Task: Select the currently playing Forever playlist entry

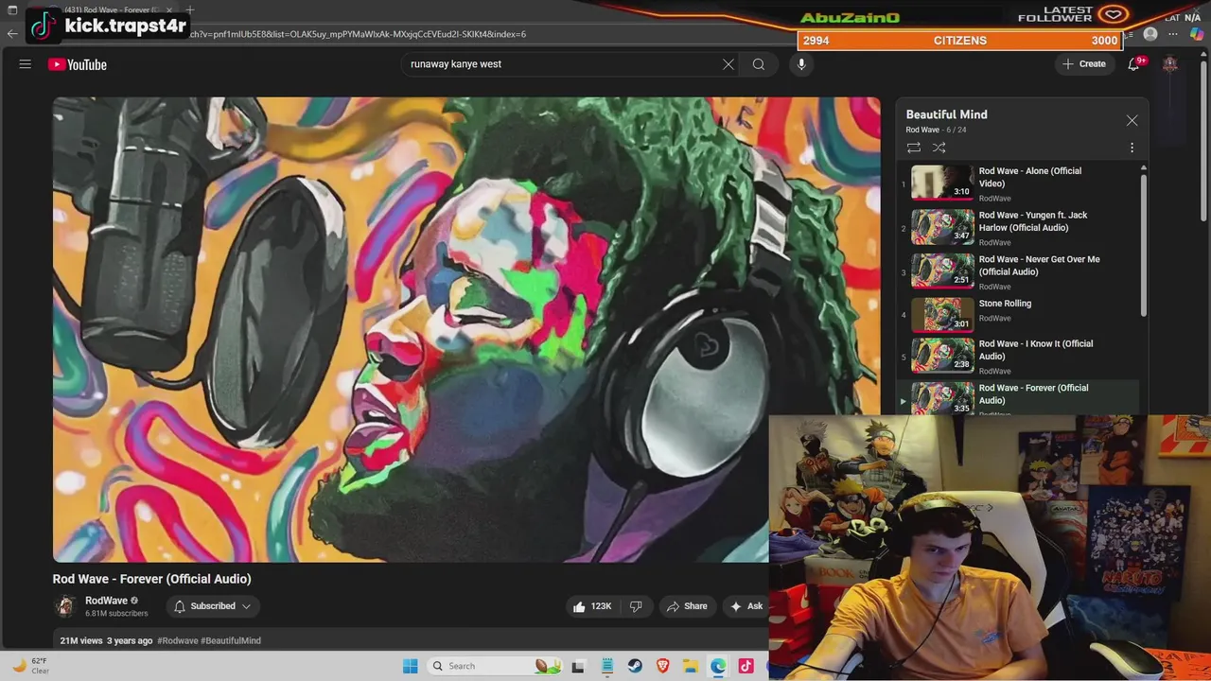Action: pyautogui.click(x=1020, y=398)
